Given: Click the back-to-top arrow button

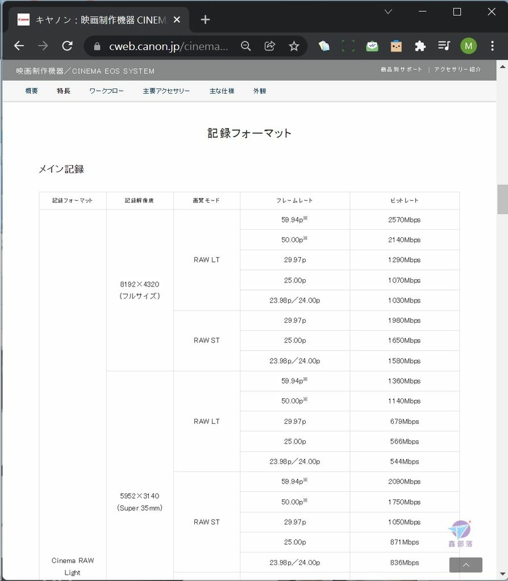Looking at the screenshot, I should pos(466,565).
